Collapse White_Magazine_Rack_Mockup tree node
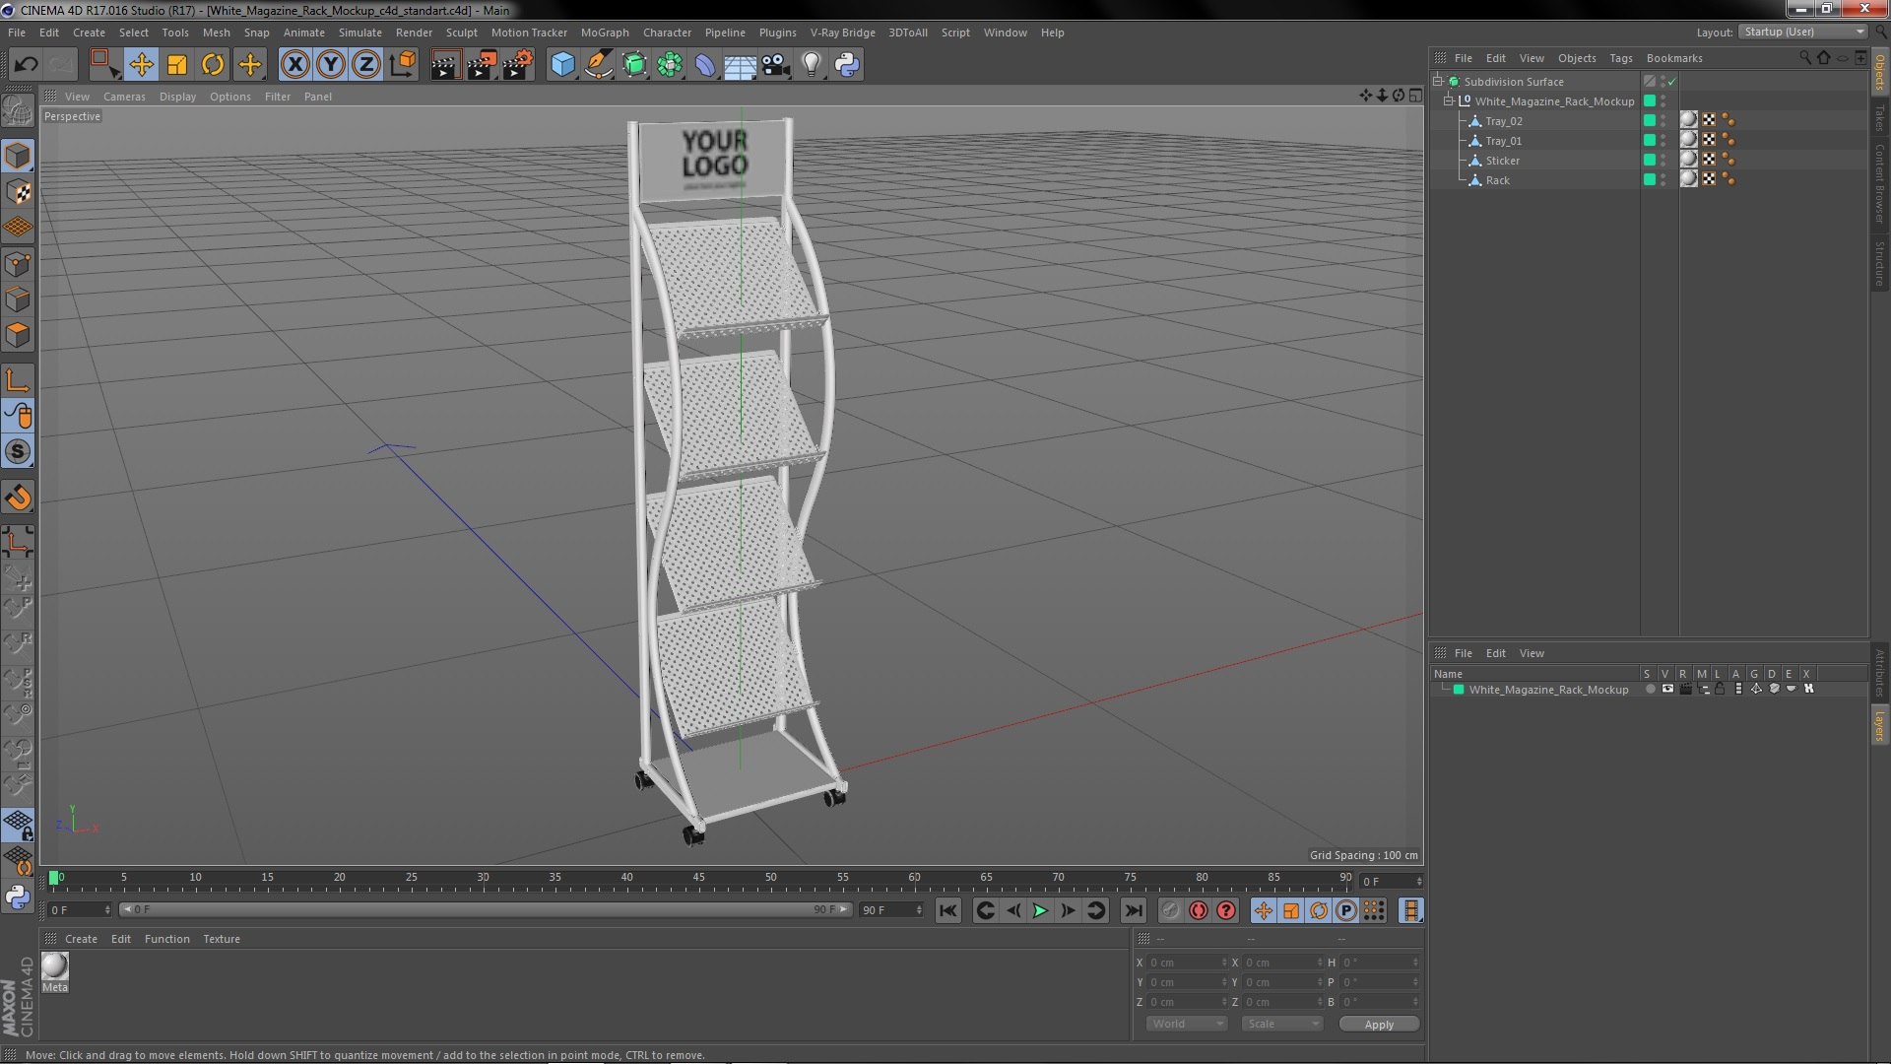This screenshot has height=1064, width=1891. pos(1449,101)
